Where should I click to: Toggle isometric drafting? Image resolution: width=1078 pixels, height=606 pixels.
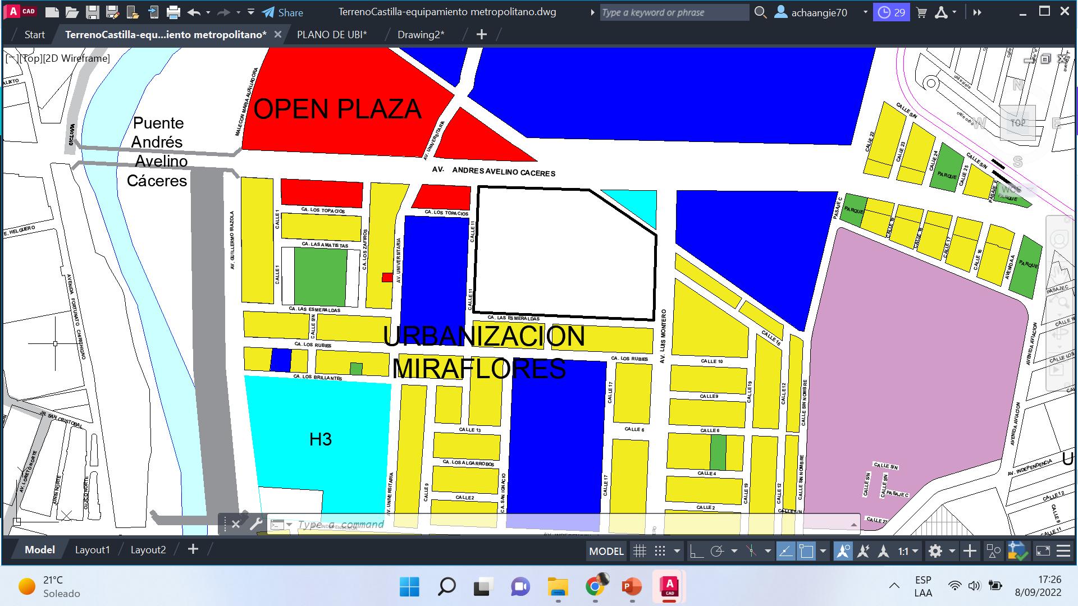(751, 551)
